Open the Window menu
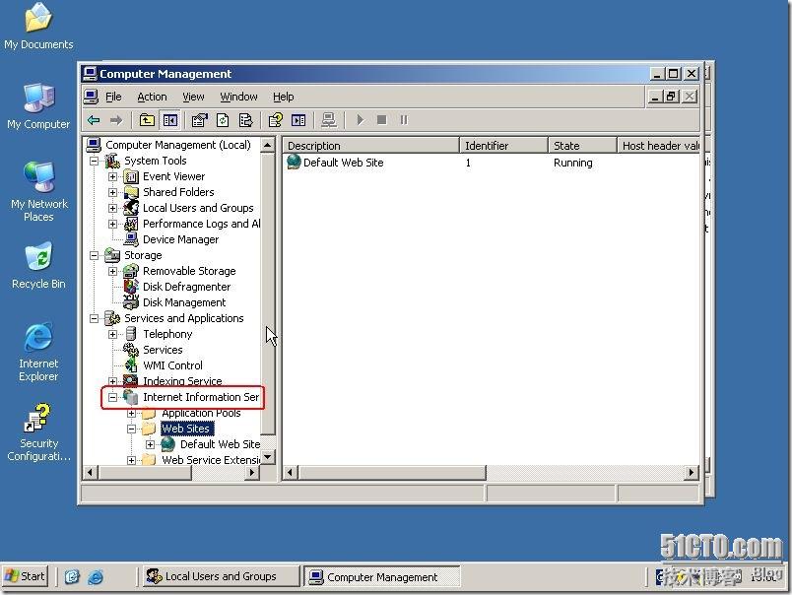The height and width of the screenshot is (595, 792). click(x=238, y=97)
